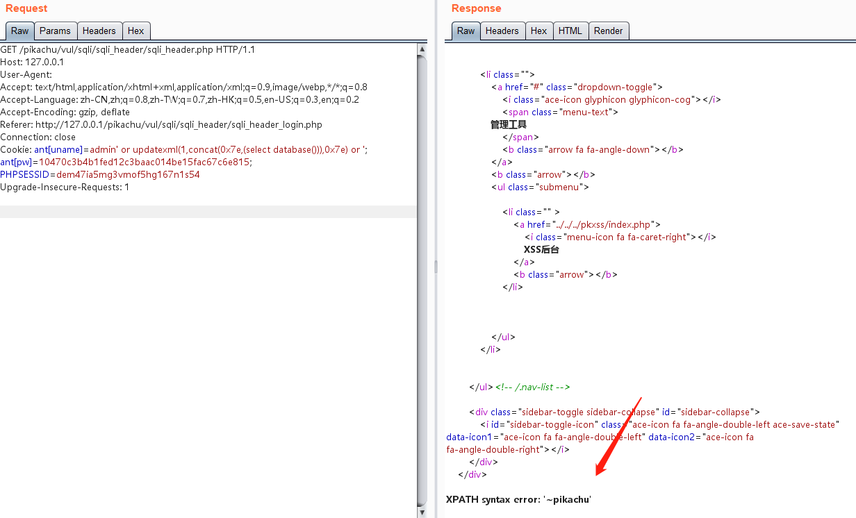Screen dimensions: 856x518
Task: Click the Upgrade-Insecure-Requests: 1 line
Action: tap(65, 187)
